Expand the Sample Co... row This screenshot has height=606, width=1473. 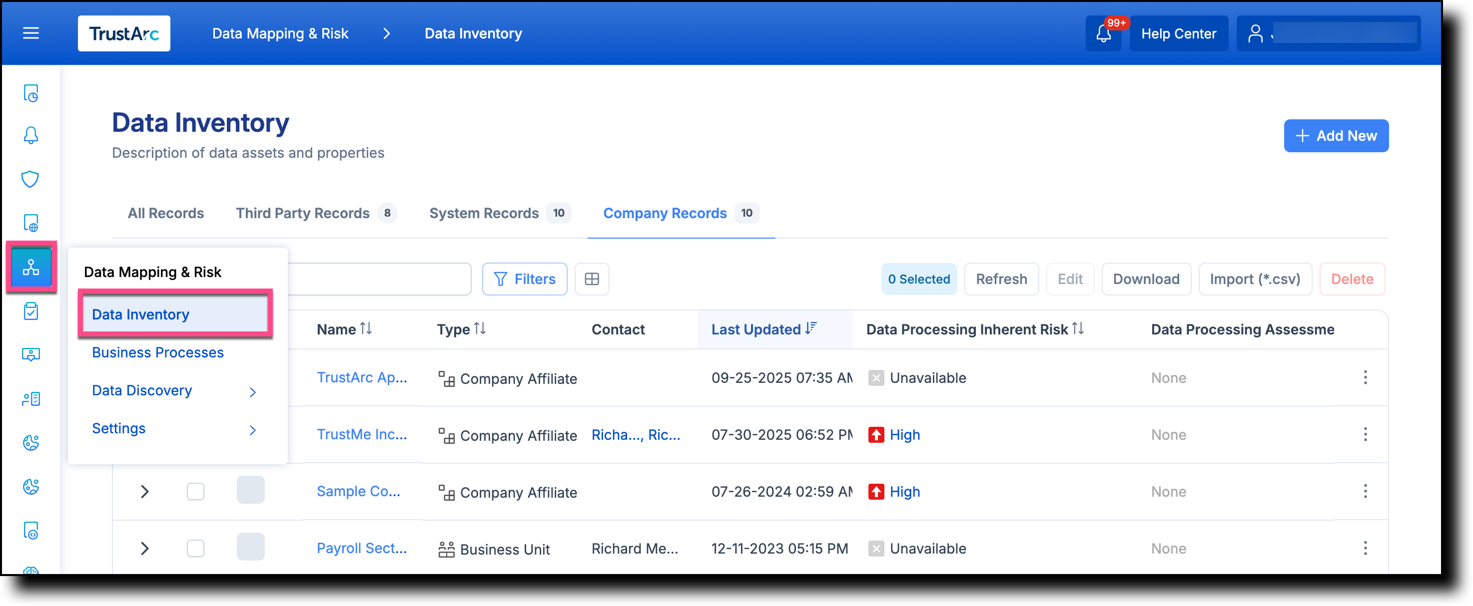pyautogui.click(x=145, y=492)
